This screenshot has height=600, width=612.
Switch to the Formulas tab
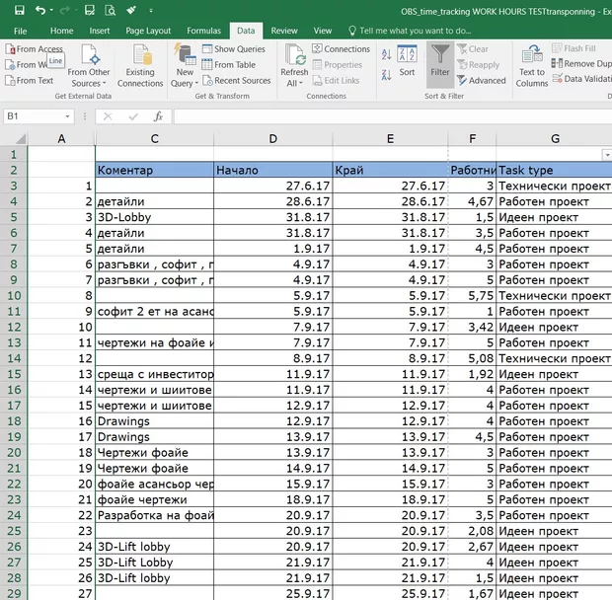click(203, 31)
